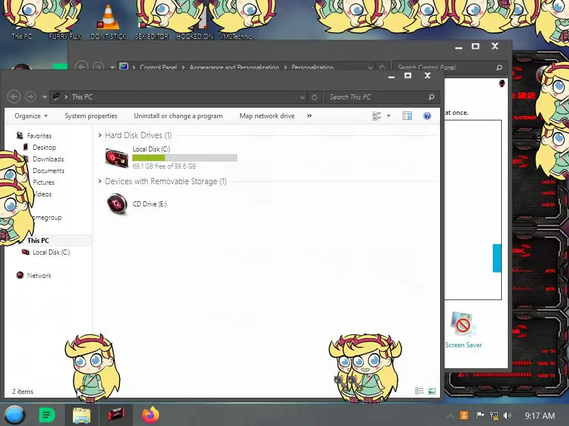Open Downloads in navigation pane
Image resolution: width=569 pixels, height=426 pixels.
[x=48, y=159]
